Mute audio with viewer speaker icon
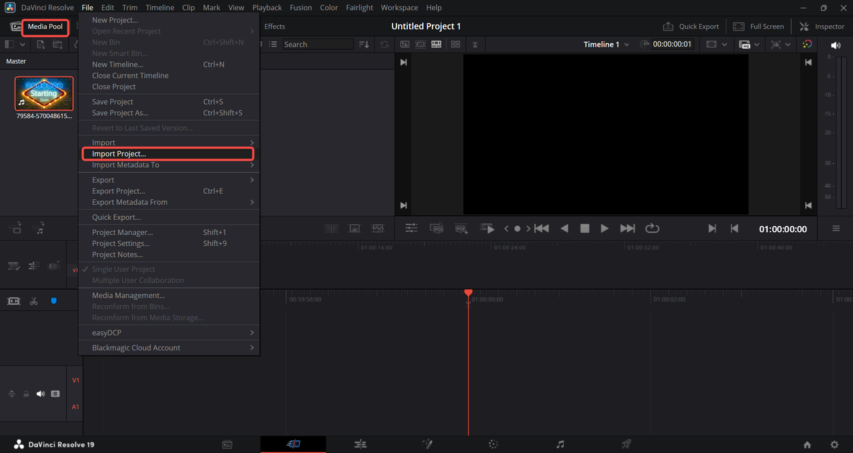 836,45
